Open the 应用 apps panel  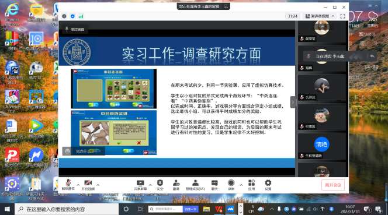251,185
